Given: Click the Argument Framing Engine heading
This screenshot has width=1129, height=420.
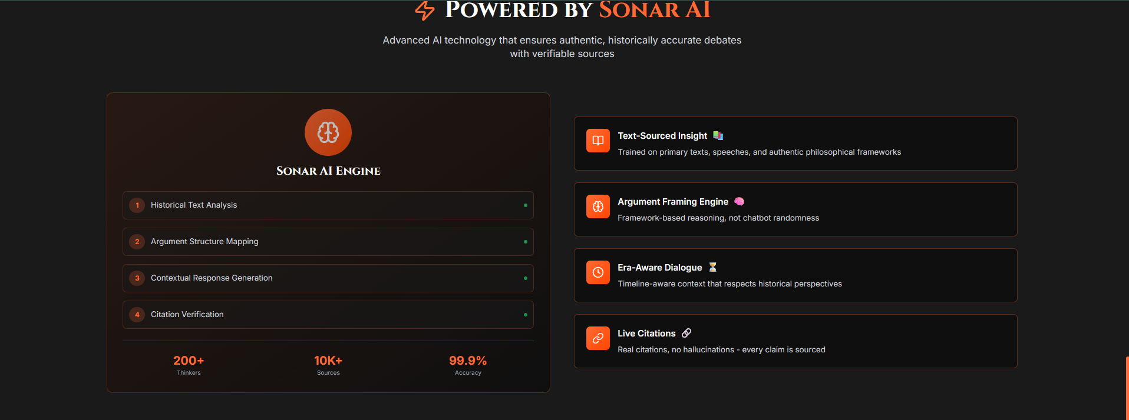Looking at the screenshot, I should pyautogui.click(x=673, y=202).
